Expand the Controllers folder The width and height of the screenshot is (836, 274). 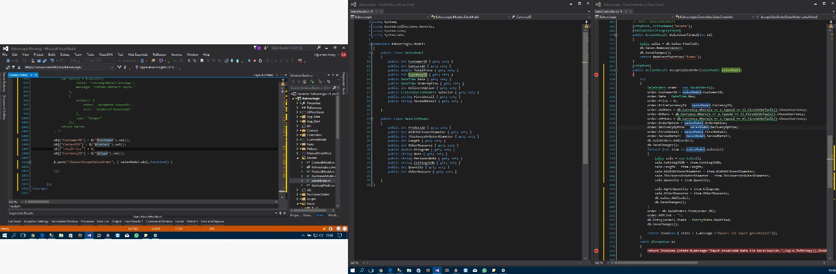297,135
